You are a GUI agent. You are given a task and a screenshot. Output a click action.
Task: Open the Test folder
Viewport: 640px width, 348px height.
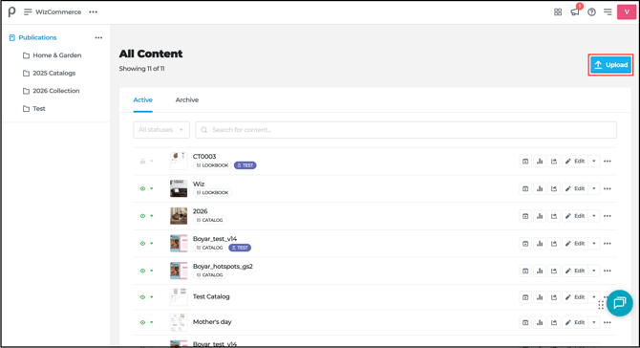[39, 109]
